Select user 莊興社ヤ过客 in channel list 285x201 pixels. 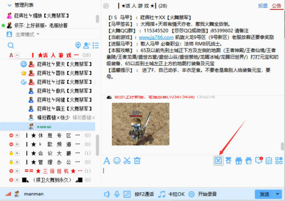[64, 82]
